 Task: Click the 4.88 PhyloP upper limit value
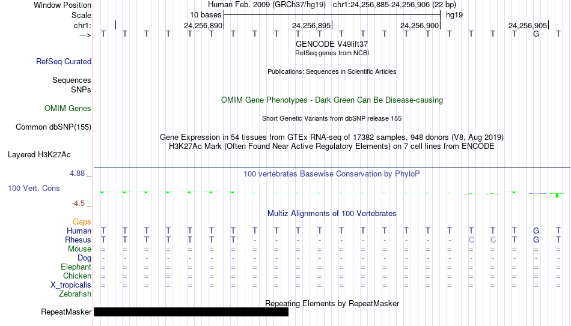(77, 174)
